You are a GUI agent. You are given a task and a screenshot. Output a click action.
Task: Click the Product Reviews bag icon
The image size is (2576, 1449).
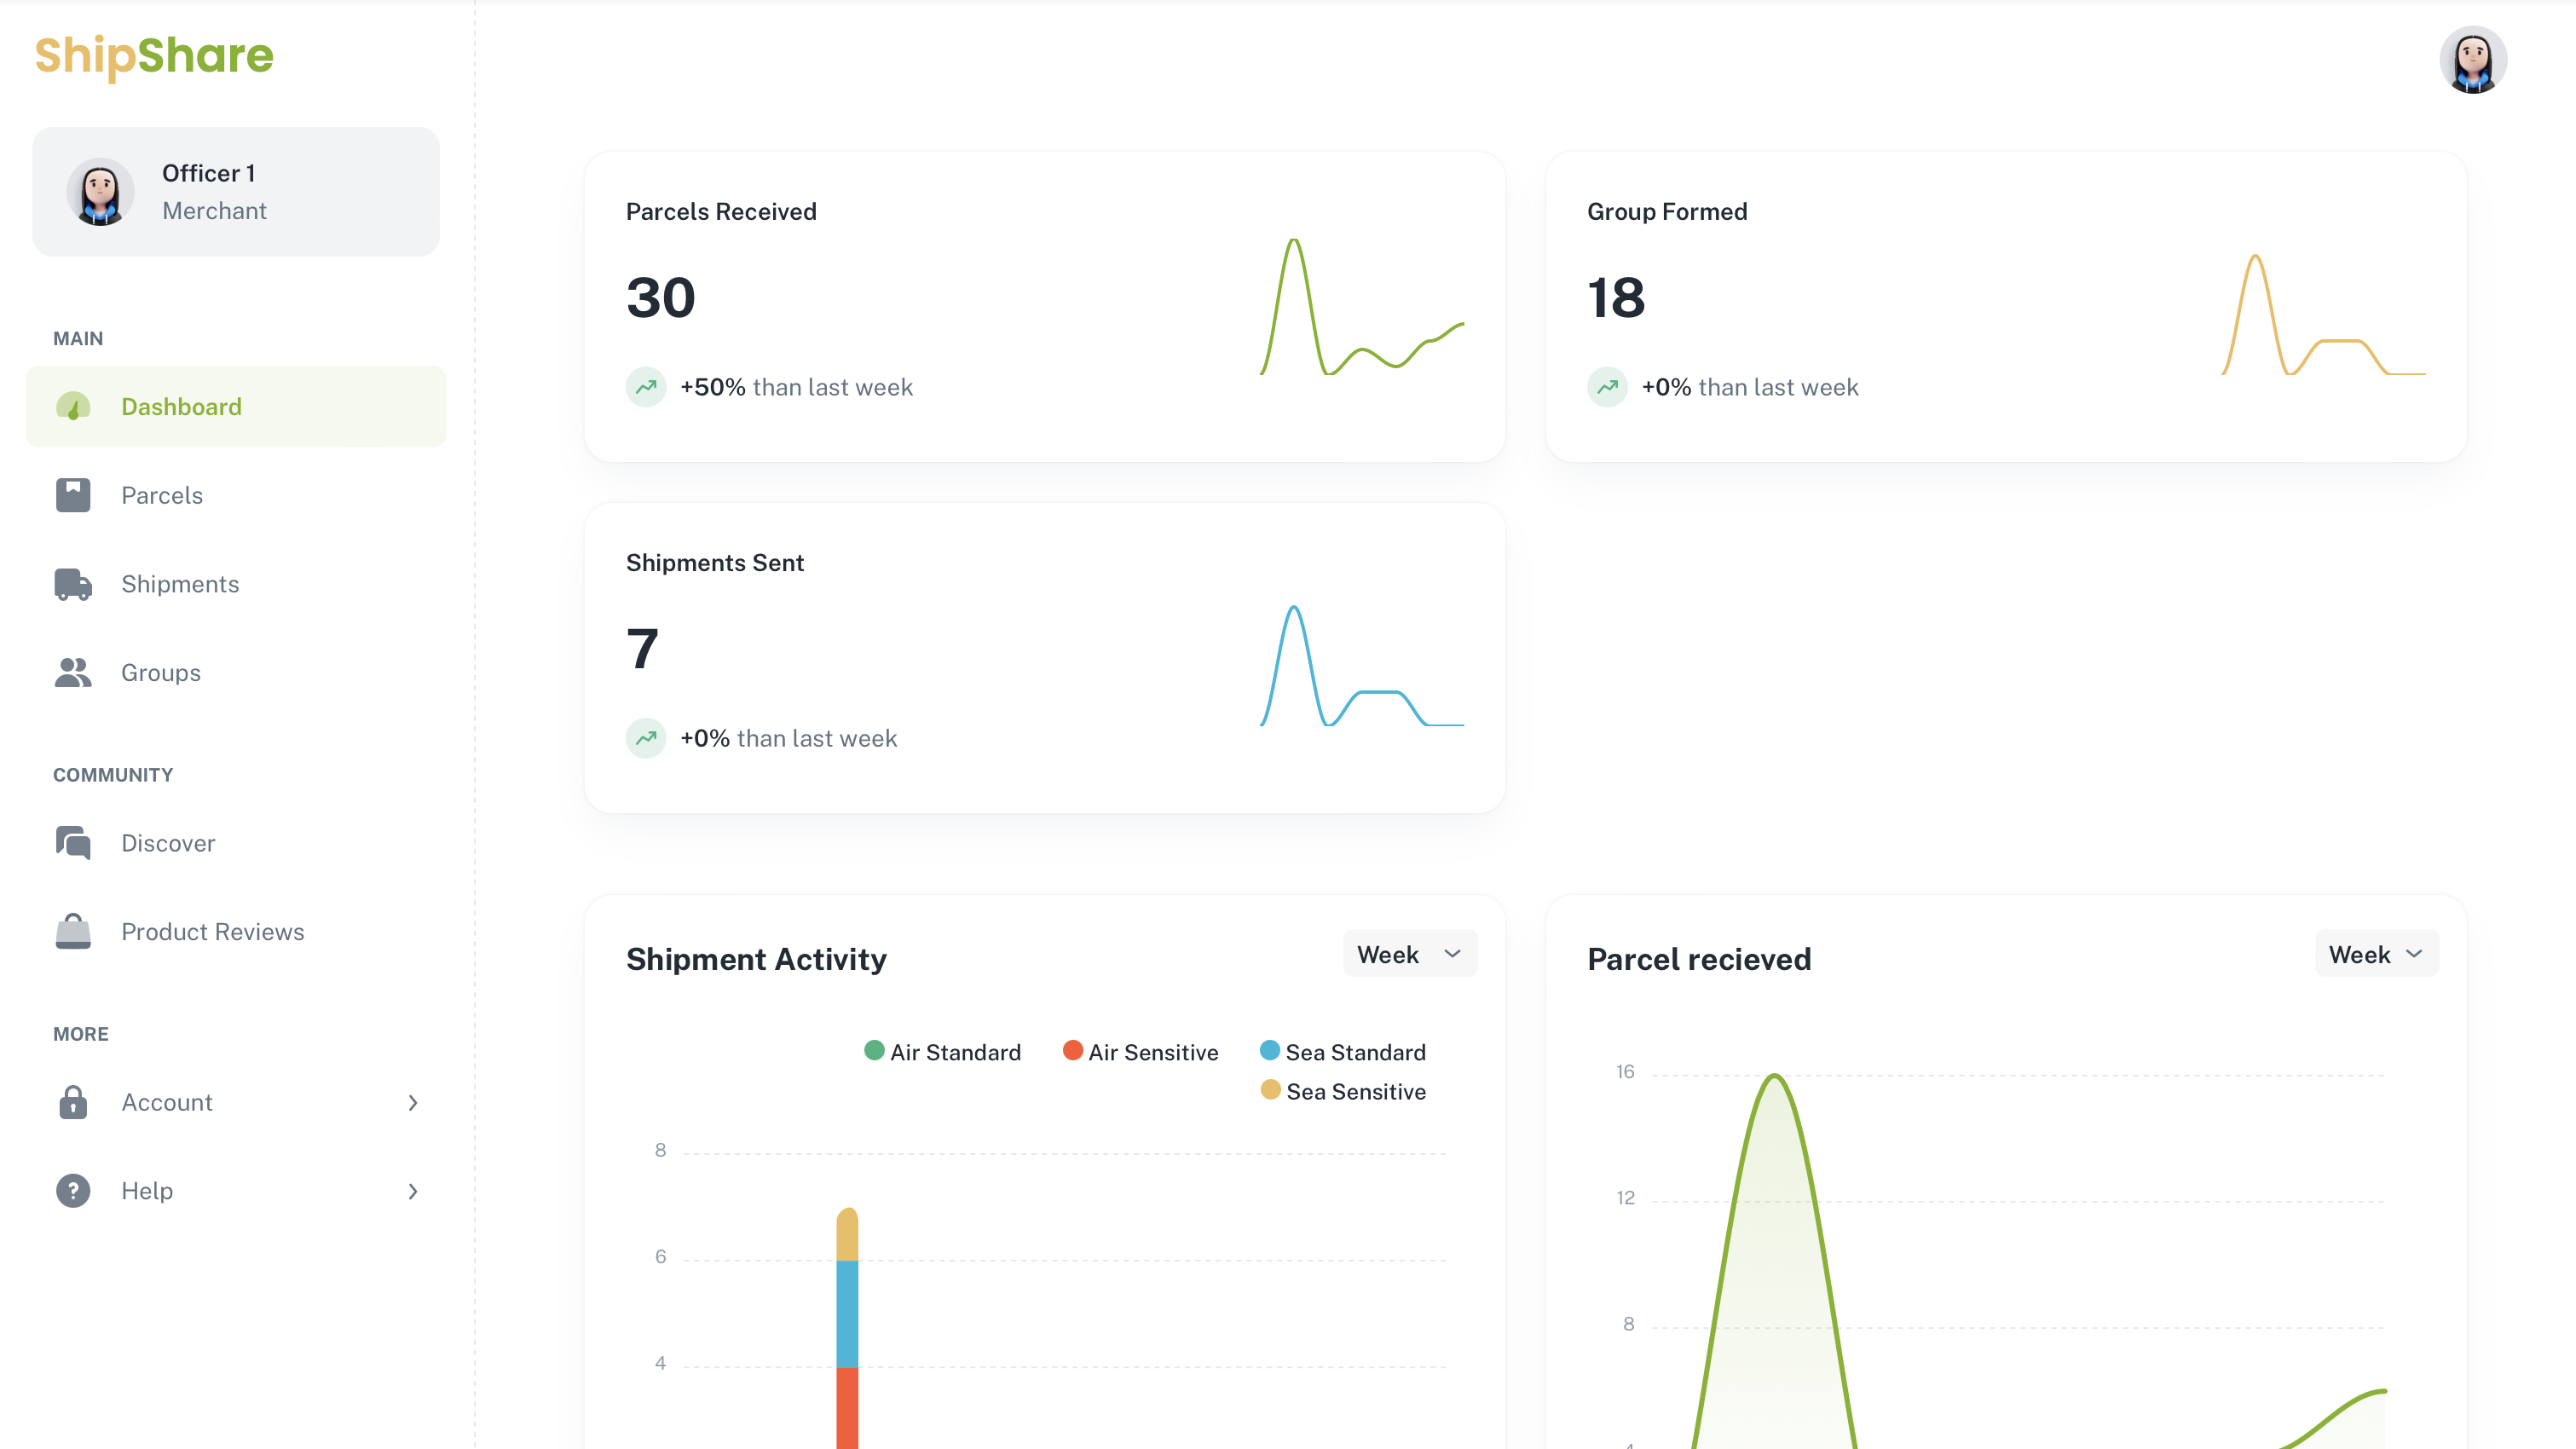pyautogui.click(x=73, y=931)
